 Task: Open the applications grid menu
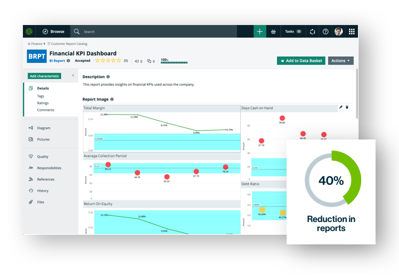tap(352, 31)
